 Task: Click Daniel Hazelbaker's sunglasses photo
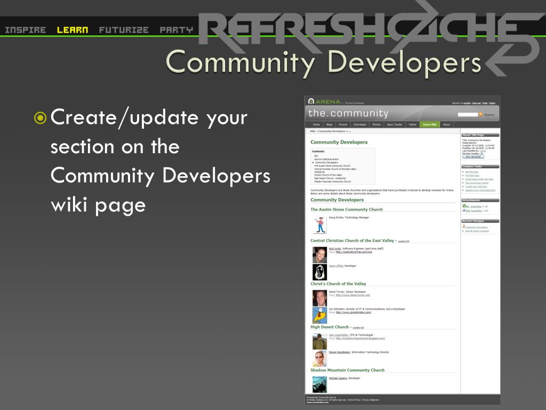pyautogui.click(x=320, y=358)
